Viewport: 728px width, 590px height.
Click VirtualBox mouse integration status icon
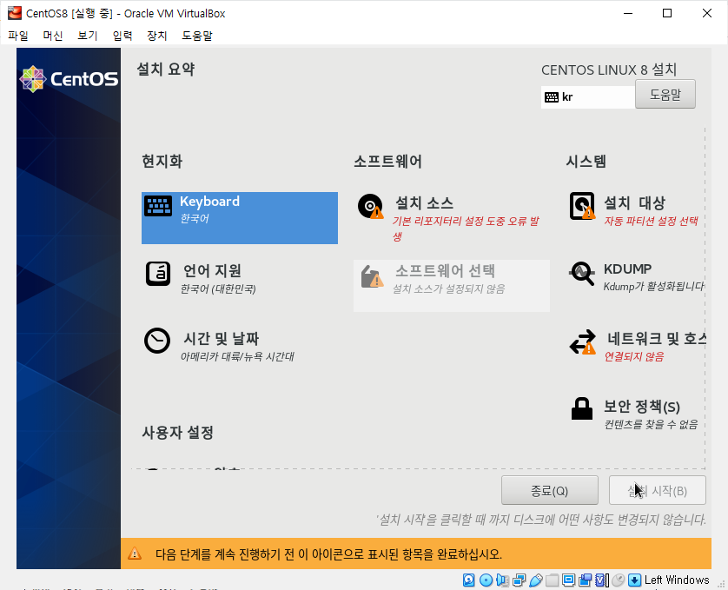618,580
